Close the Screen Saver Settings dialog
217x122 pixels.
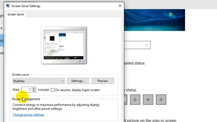pyautogui.click(x=120, y=6)
